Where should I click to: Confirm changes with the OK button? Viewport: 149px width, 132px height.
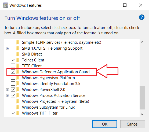coord(105,124)
